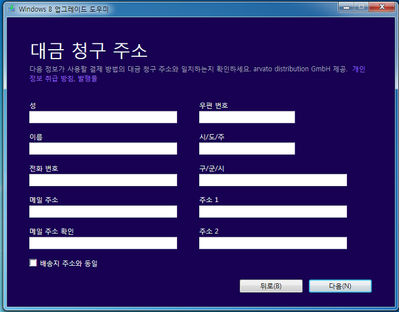Go back with the 뒤로(B) button
This screenshot has width=399, height=312.
271,286
